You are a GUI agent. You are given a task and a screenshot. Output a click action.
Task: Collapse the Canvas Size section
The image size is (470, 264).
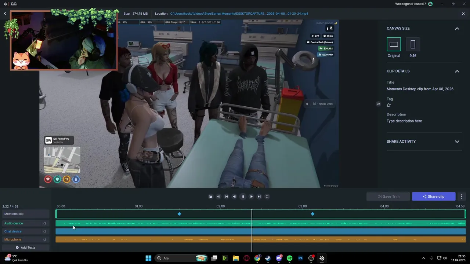(x=457, y=29)
